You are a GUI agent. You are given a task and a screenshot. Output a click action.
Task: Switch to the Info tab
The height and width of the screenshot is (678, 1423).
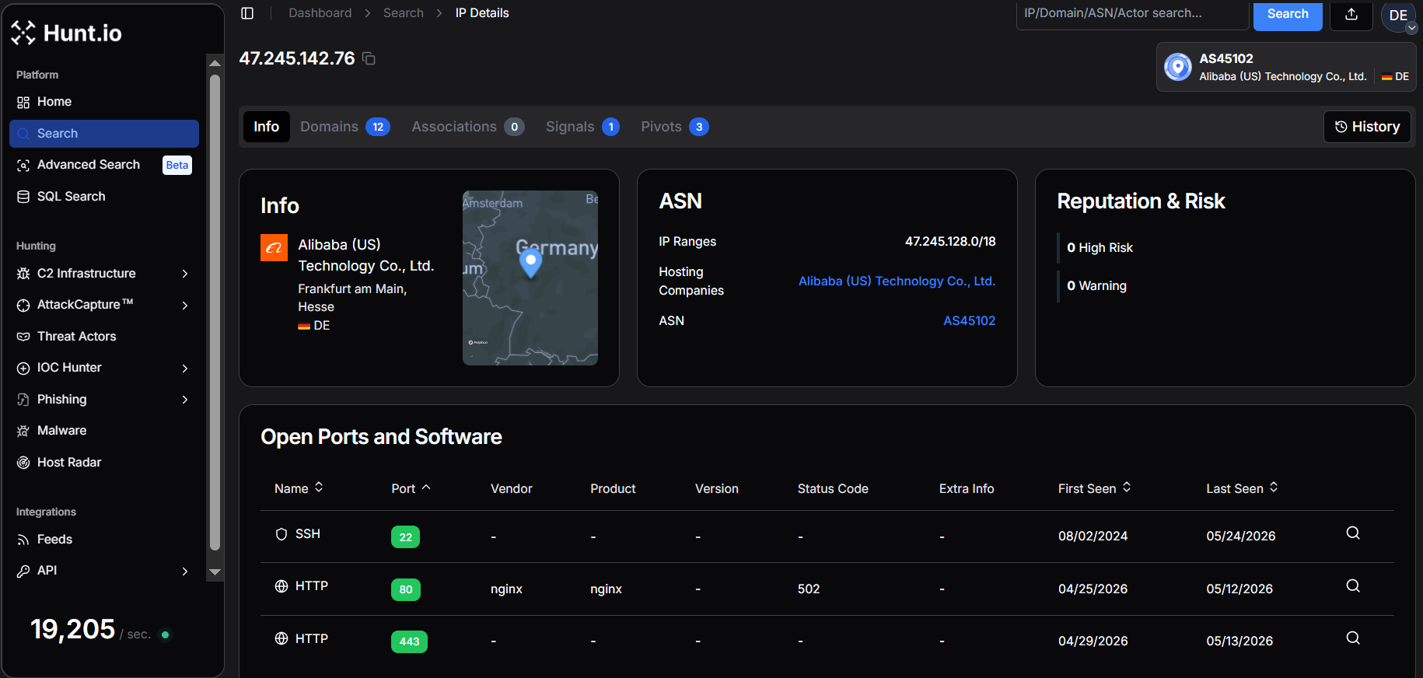coord(266,127)
